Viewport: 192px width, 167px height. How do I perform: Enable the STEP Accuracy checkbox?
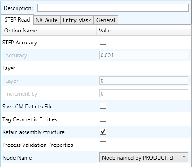click(103, 42)
